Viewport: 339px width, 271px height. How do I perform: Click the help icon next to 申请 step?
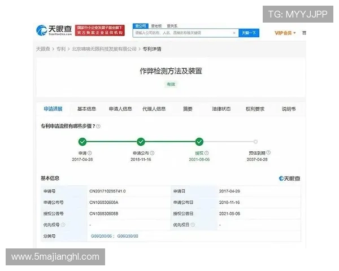click(90, 153)
